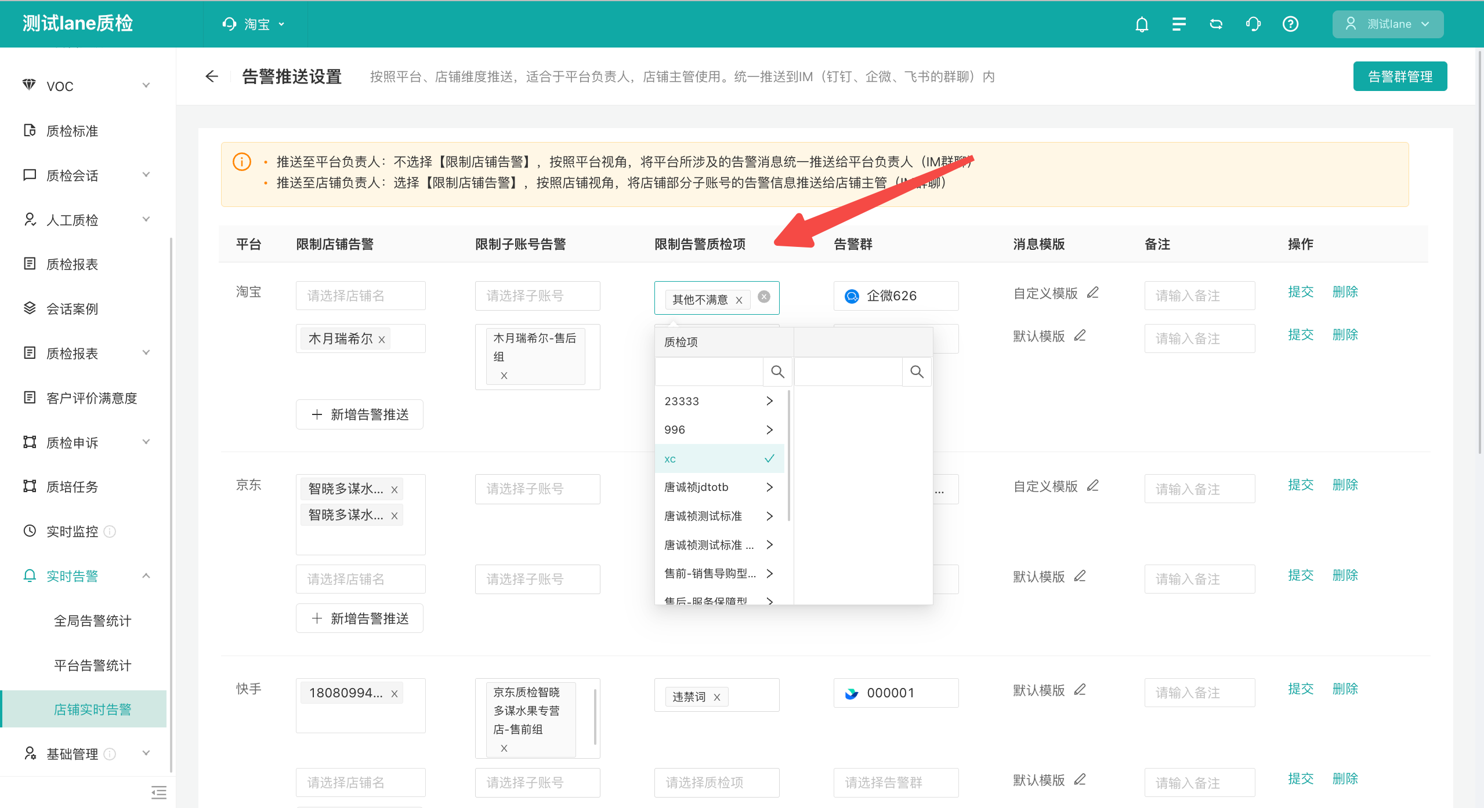Click the 企微626 alert group selector
Viewport: 1484px width, 808px height.
coord(896,296)
